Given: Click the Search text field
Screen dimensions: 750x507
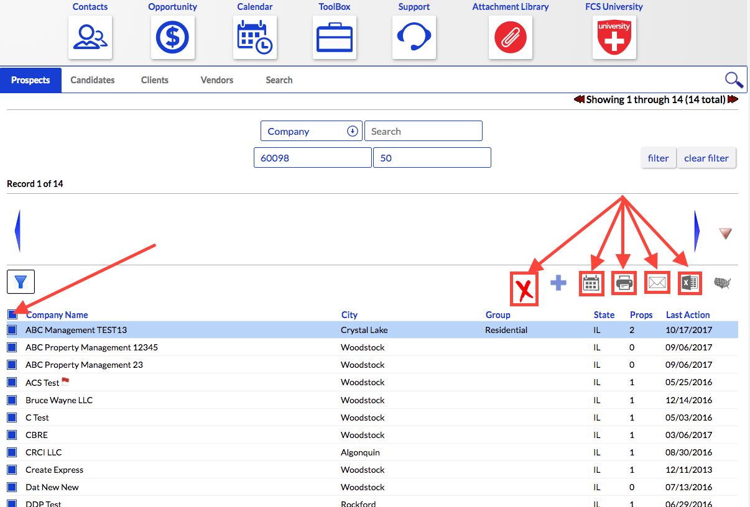Looking at the screenshot, I should pyautogui.click(x=424, y=131).
